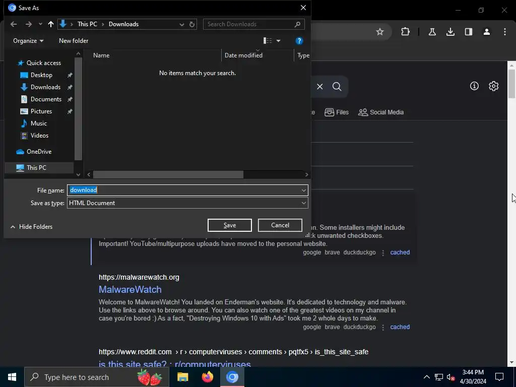Click duckduckgo under MalwareWatch result
This screenshot has height=387, width=516.
[359, 327]
